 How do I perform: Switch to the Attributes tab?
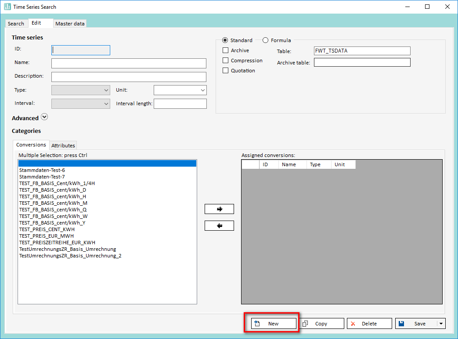coord(63,146)
